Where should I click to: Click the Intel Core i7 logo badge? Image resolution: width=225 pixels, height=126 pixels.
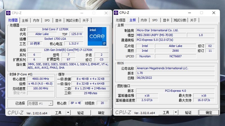97,36
